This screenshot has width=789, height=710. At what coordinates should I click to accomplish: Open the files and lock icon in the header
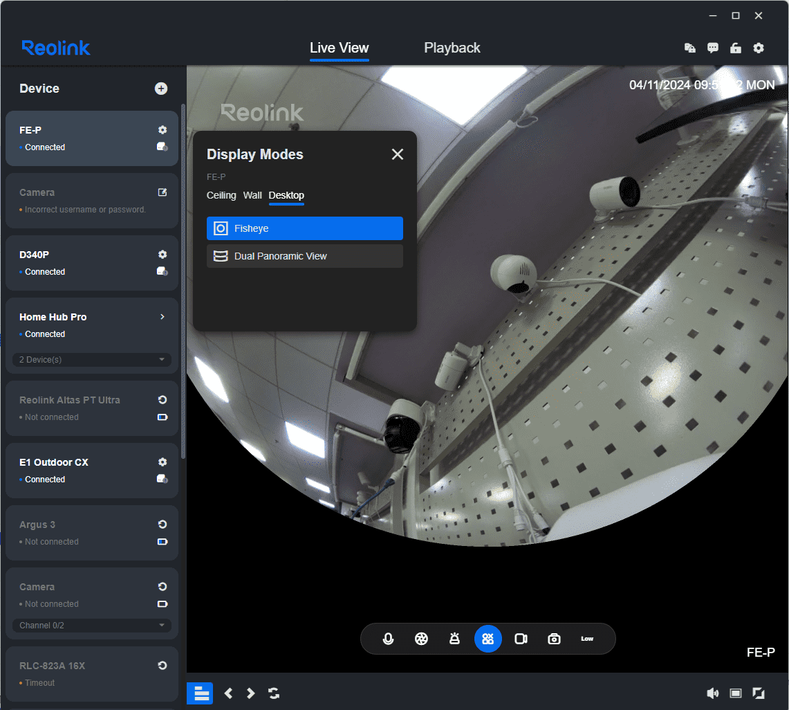pos(690,48)
